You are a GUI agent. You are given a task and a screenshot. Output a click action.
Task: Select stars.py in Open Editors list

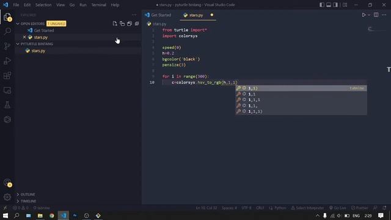click(41, 37)
